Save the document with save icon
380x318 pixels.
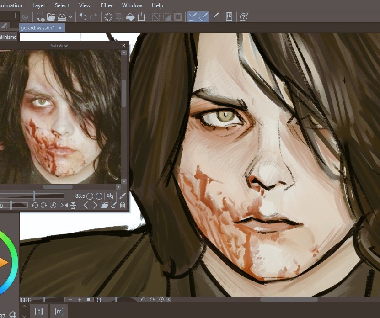click(62, 17)
